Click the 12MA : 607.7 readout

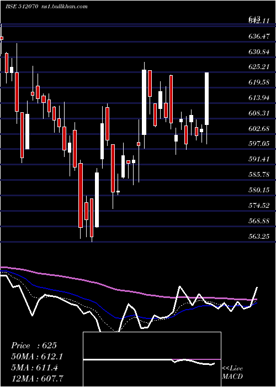pyautogui.click(x=38, y=378)
